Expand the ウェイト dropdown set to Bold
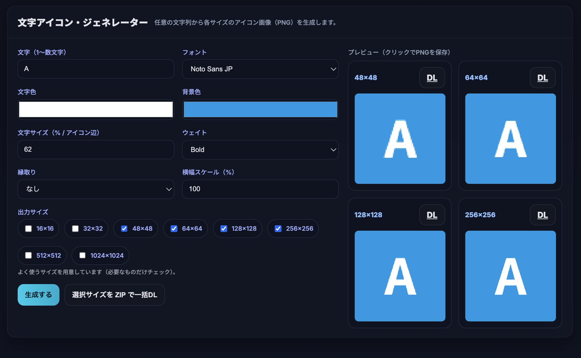Image resolution: width=581 pixels, height=358 pixels. [x=260, y=150]
